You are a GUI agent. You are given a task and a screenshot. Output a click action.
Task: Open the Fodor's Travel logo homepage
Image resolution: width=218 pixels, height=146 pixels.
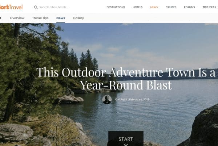tap(11, 7)
